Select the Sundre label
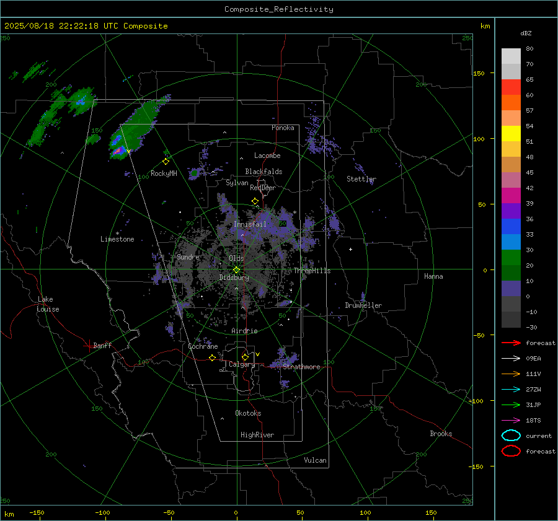This screenshot has height=521, width=558. coord(188,256)
